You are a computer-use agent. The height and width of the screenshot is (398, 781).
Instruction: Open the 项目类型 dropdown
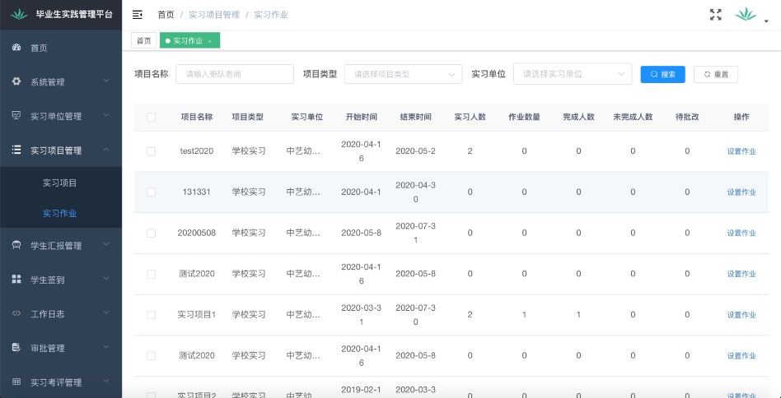403,74
